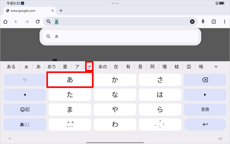This screenshot has height=144, width=230.
Task: Select the 有 kanji candidate
Action: point(128,67)
